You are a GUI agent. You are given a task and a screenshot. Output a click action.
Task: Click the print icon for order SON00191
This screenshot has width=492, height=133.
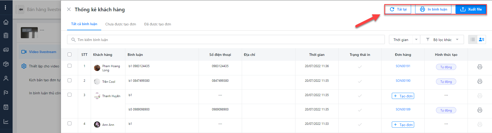click(480, 67)
